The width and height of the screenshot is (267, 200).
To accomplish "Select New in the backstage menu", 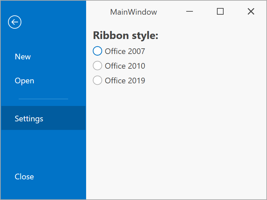I will pyautogui.click(x=23, y=57).
